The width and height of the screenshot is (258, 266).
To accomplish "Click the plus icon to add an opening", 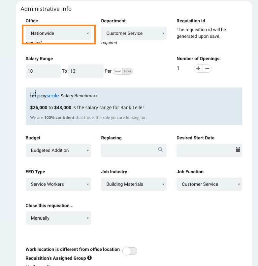I will pos(198,68).
